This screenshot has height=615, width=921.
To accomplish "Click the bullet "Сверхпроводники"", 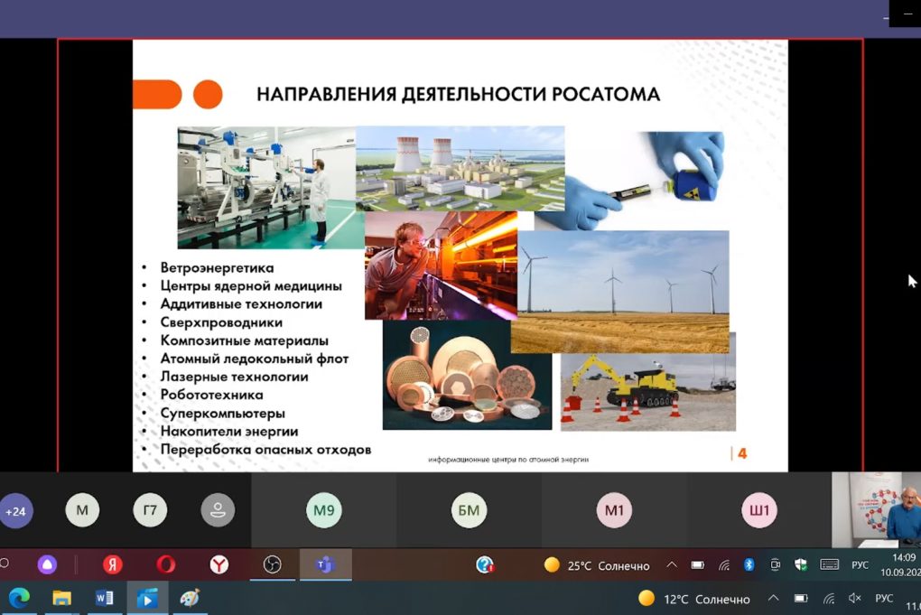I will pos(221,322).
